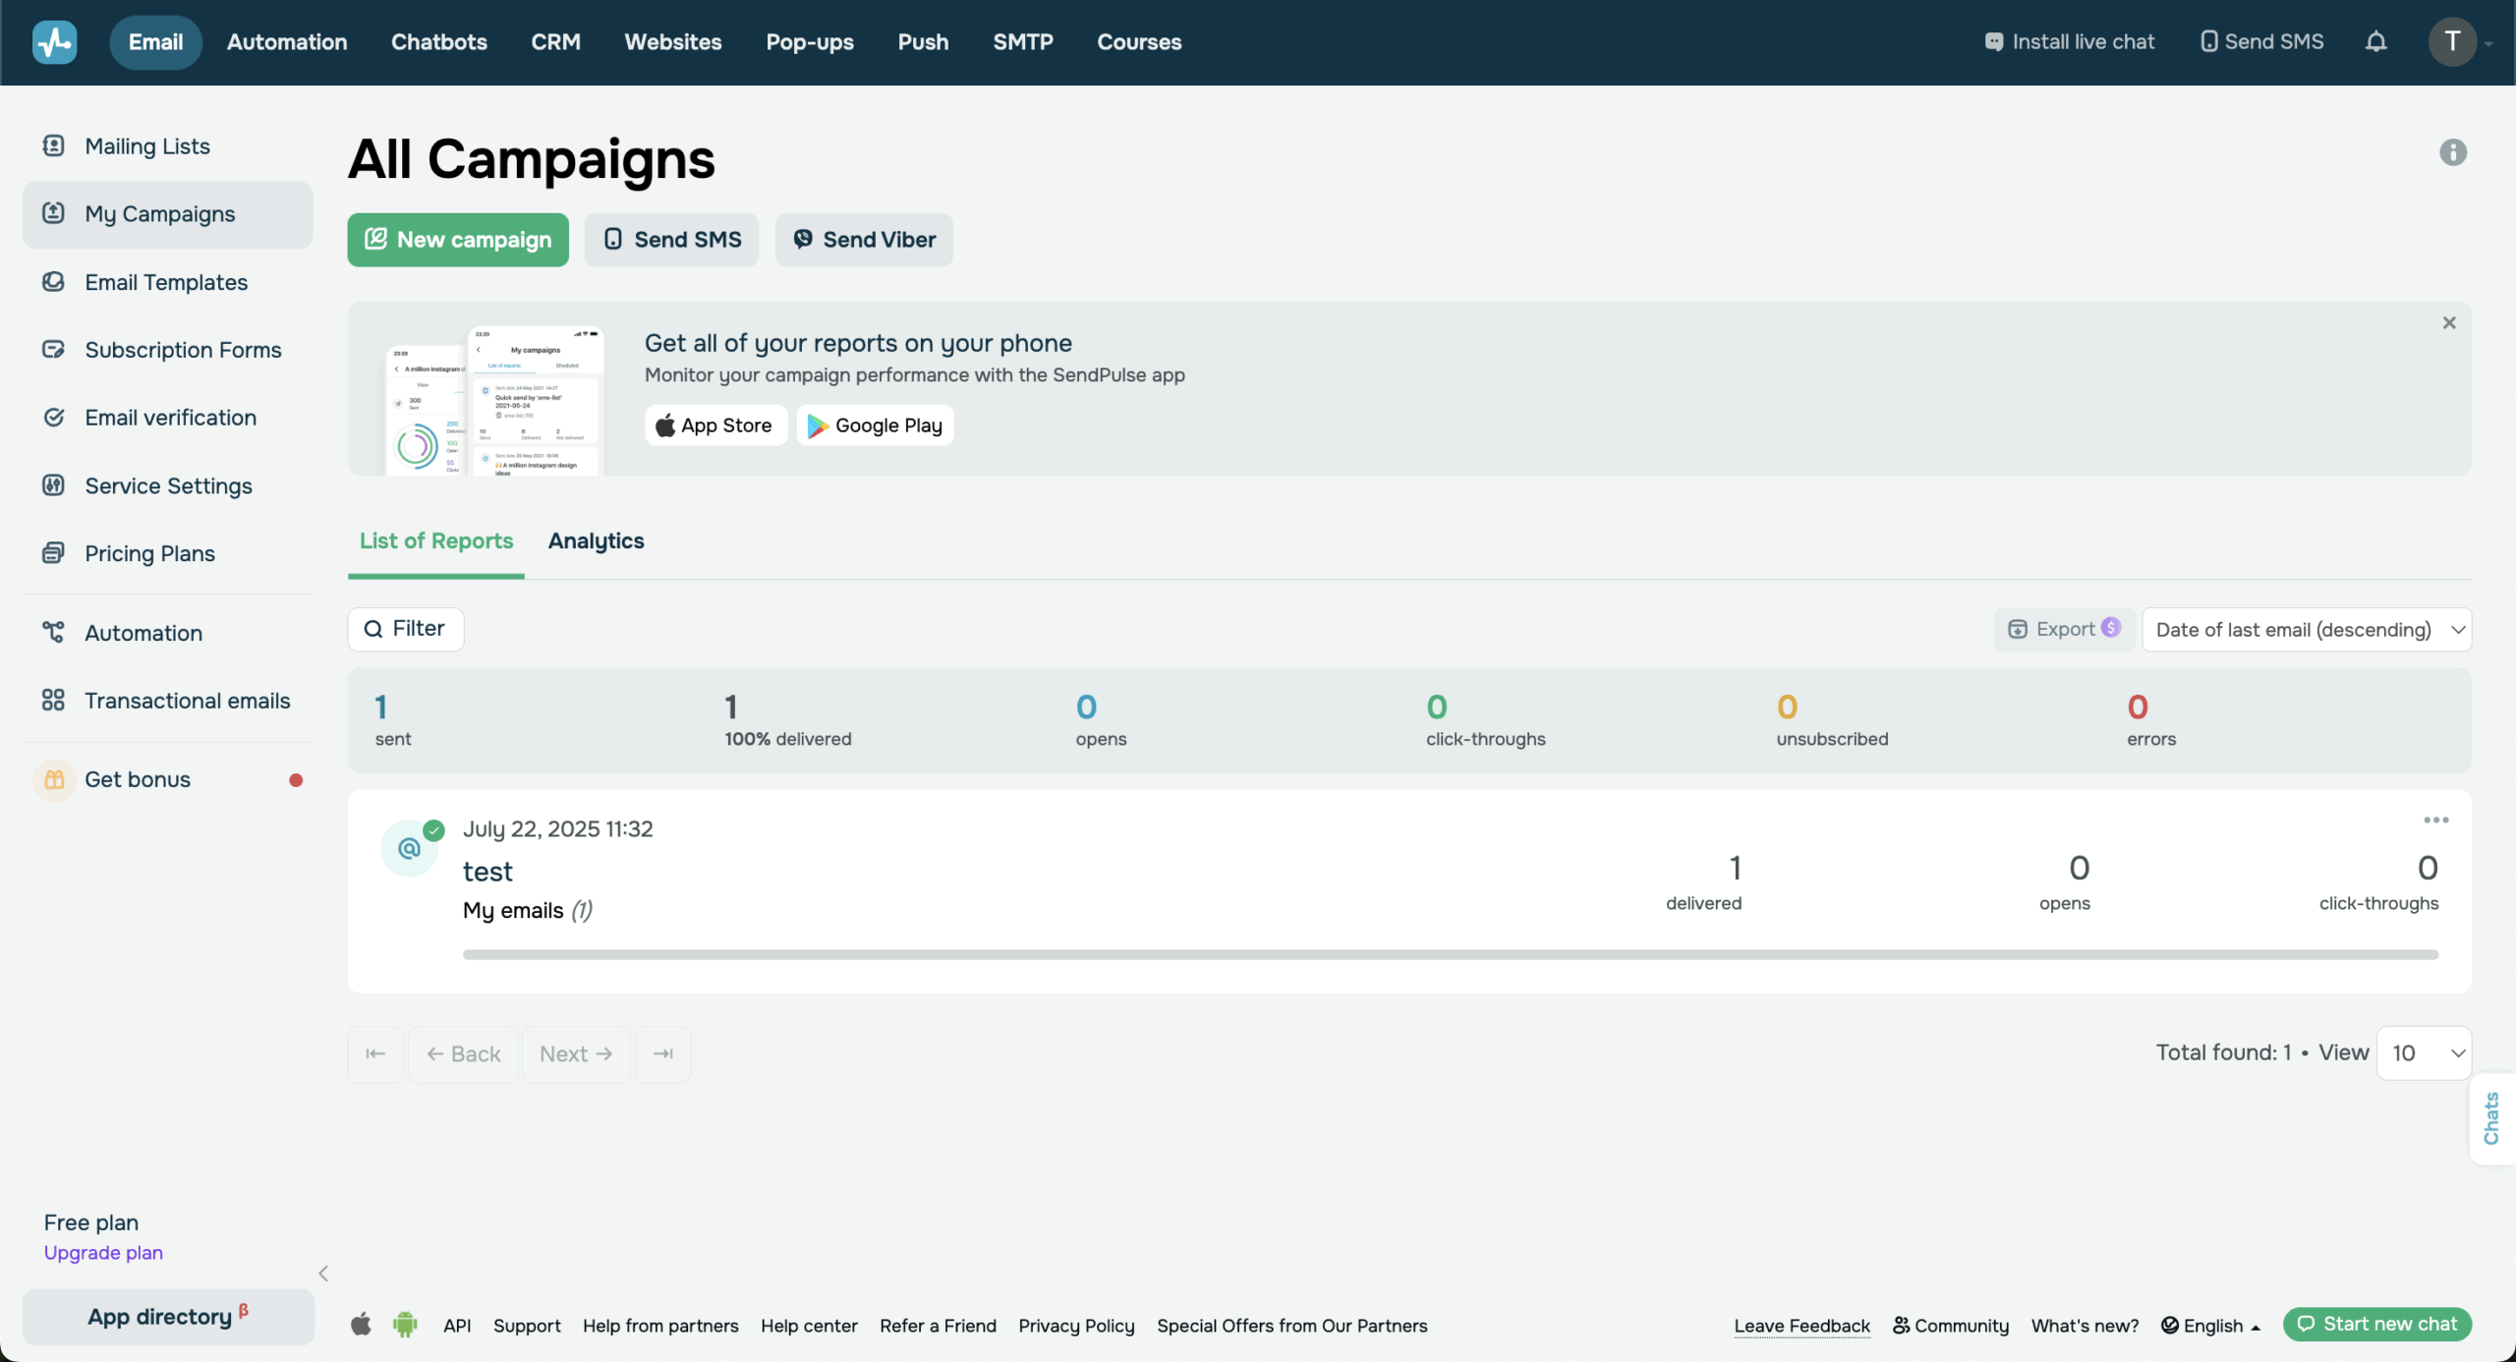Open Service Settings section
The width and height of the screenshot is (2516, 1362).
(x=167, y=485)
